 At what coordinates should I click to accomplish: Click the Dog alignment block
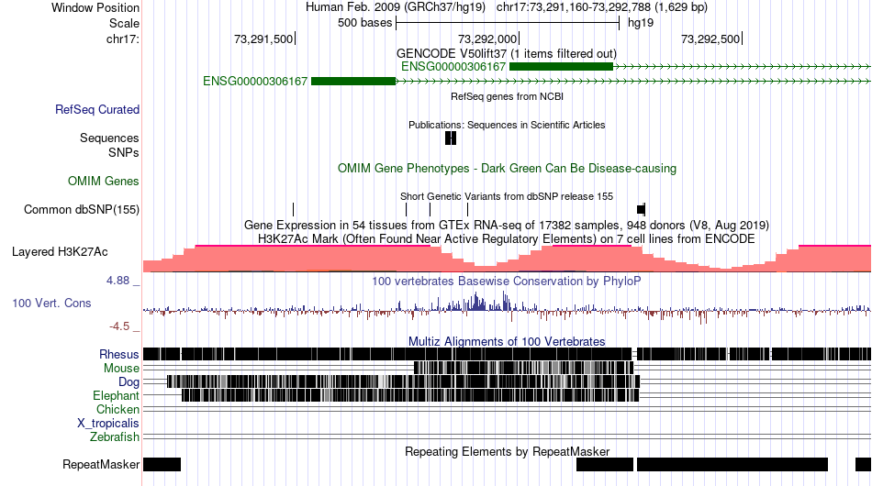[x=404, y=381]
